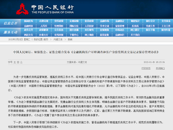Go to 网上展厅 menu item
This screenshot has height=130, width=173.
point(135,30)
